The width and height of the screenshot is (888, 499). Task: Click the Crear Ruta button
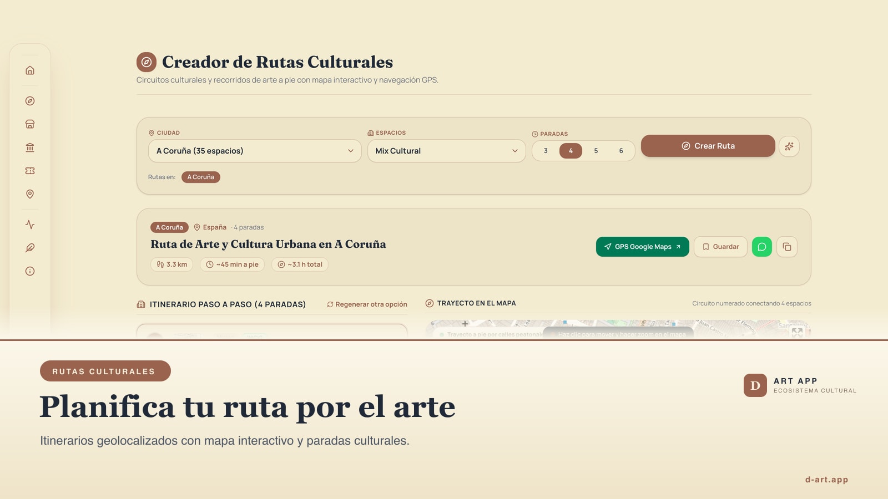(708, 146)
